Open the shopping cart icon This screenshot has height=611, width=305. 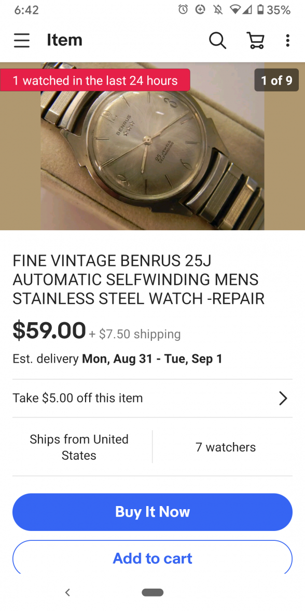point(256,40)
